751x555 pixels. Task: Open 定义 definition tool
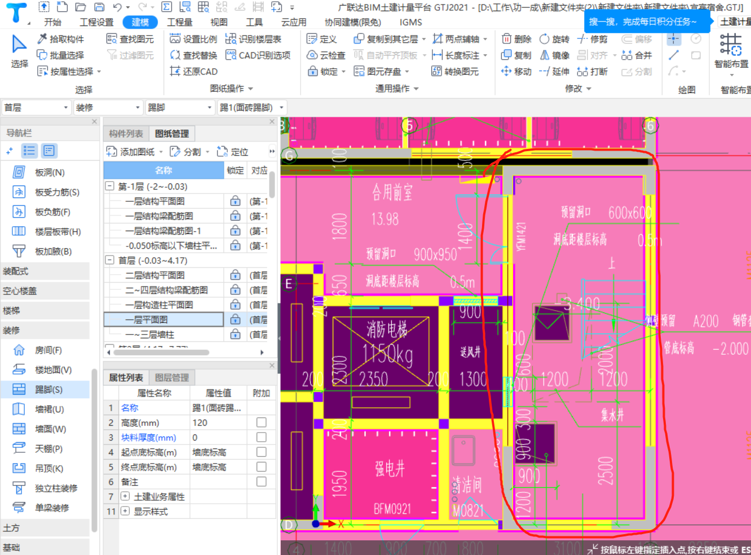point(321,39)
